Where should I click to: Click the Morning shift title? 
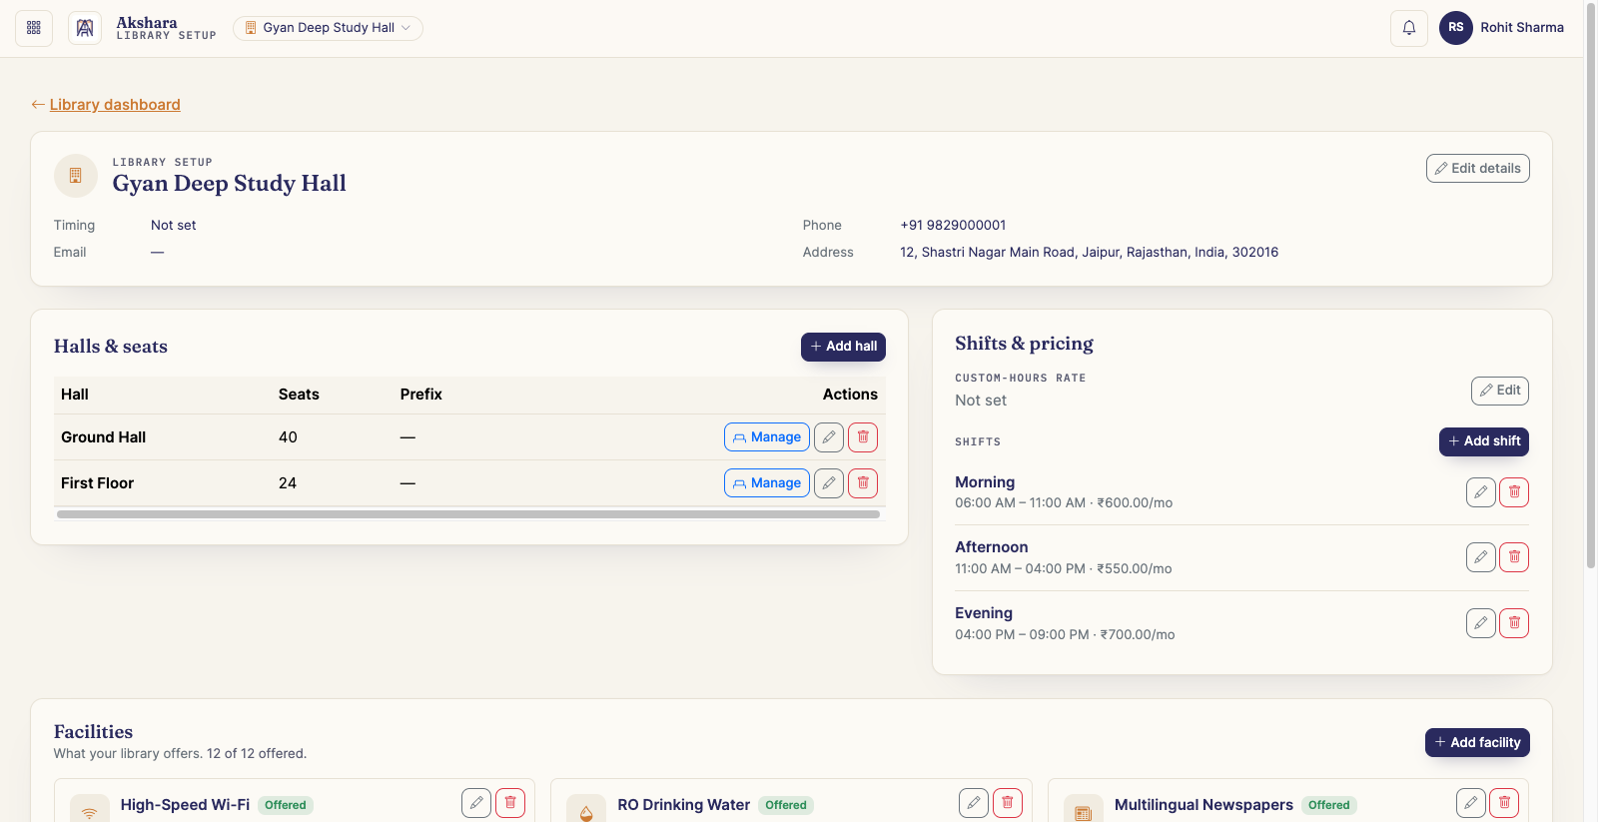985,482
